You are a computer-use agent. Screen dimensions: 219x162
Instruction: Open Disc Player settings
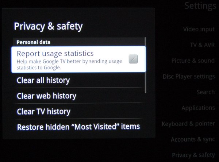[x=189, y=77]
